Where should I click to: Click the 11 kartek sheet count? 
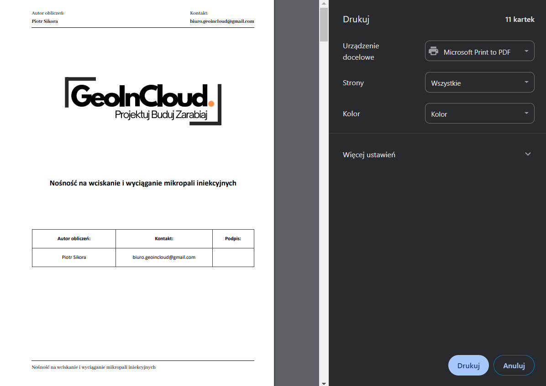coord(520,20)
